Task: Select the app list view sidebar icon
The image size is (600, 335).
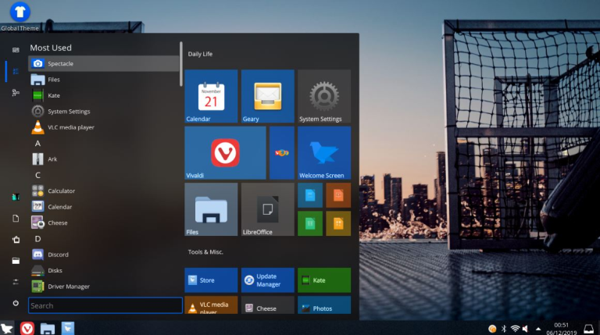Action: coord(16,72)
